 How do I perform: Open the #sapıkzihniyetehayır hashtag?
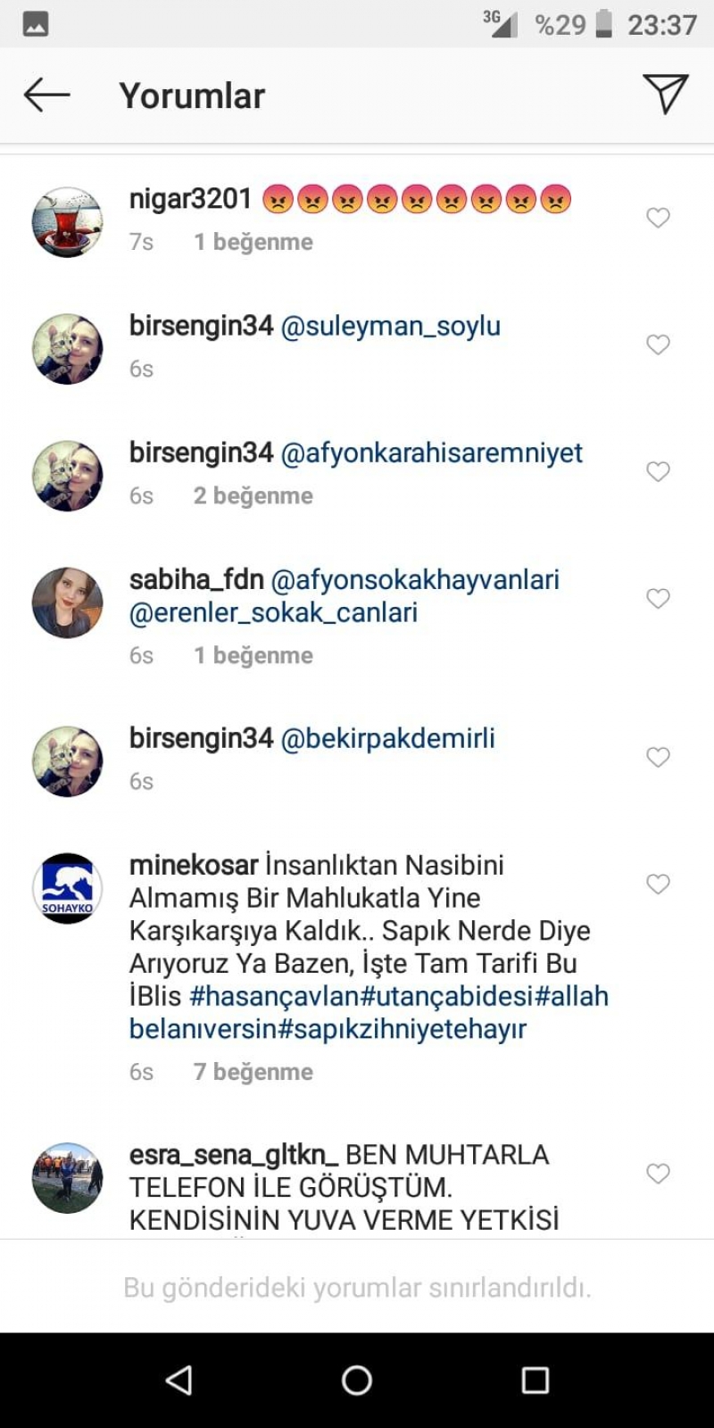click(x=403, y=1029)
